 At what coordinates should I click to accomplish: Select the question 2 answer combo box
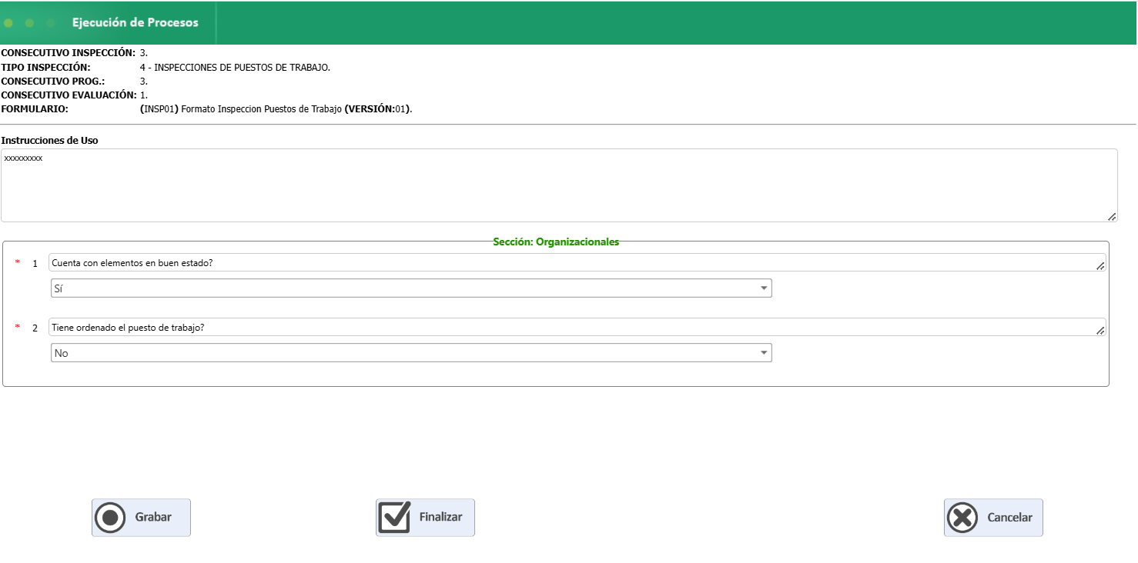point(400,353)
